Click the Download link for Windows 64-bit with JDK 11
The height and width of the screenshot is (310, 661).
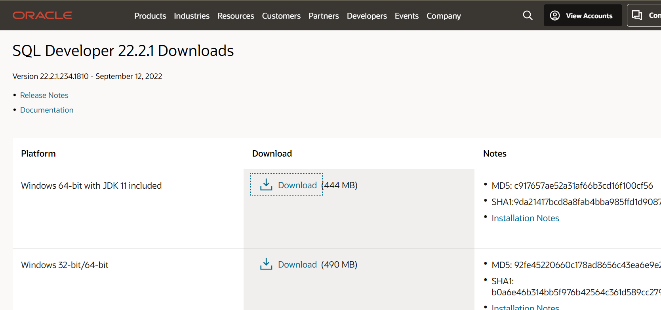tap(297, 185)
